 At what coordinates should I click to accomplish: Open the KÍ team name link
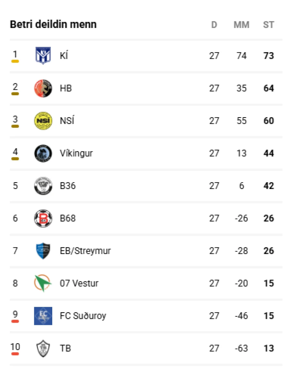tap(64, 56)
